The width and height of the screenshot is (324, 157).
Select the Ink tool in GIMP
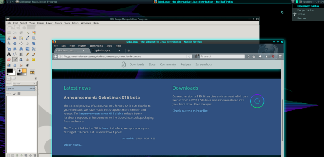(21, 59)
